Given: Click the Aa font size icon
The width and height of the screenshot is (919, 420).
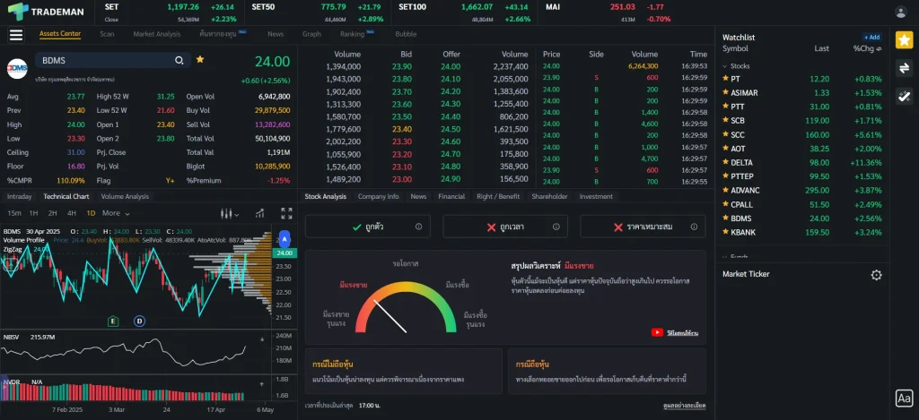Looking at the screenshot, I should [904, 399].
